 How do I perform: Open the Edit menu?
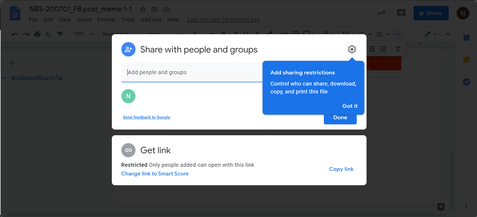(x=48, y=20)
